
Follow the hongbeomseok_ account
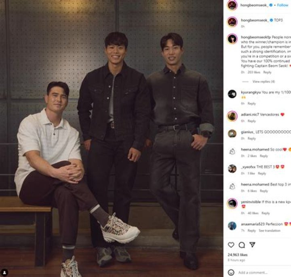pyautogui.click(x=283, y=5)
